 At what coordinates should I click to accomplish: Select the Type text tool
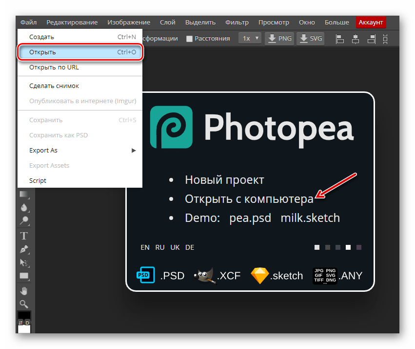[24, 236]
